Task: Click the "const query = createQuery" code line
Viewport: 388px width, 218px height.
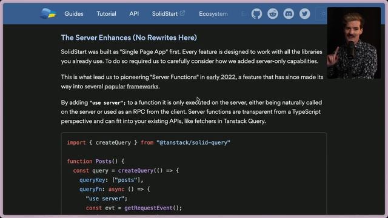Action: [126, 171]
